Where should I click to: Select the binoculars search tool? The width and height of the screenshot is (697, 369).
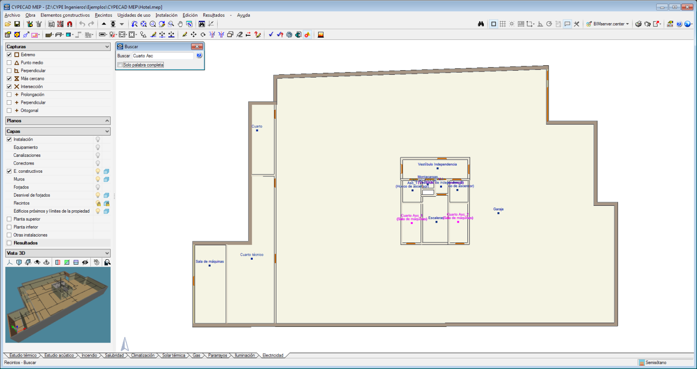(481, 24)
